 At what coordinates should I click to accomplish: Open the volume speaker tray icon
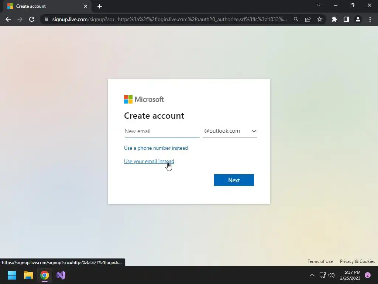[x=331, y=275]
